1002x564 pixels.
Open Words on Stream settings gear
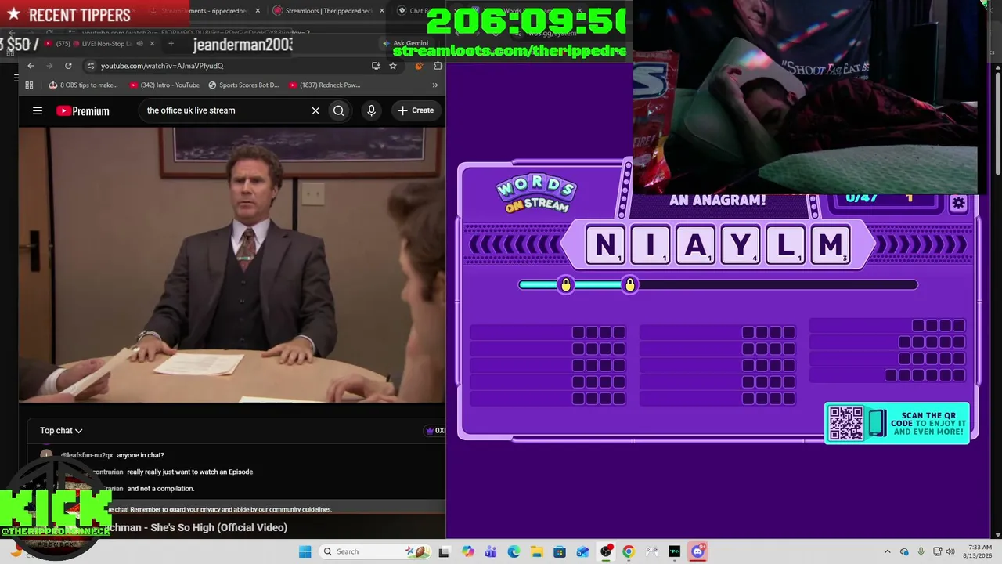click(x=958, y=204)
